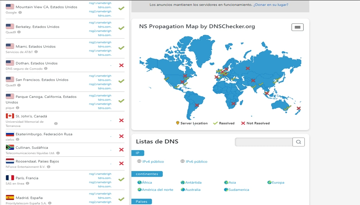Click the Canada flag in St. John's row
This screenshot has width=360, height=205.
[10, 116]
